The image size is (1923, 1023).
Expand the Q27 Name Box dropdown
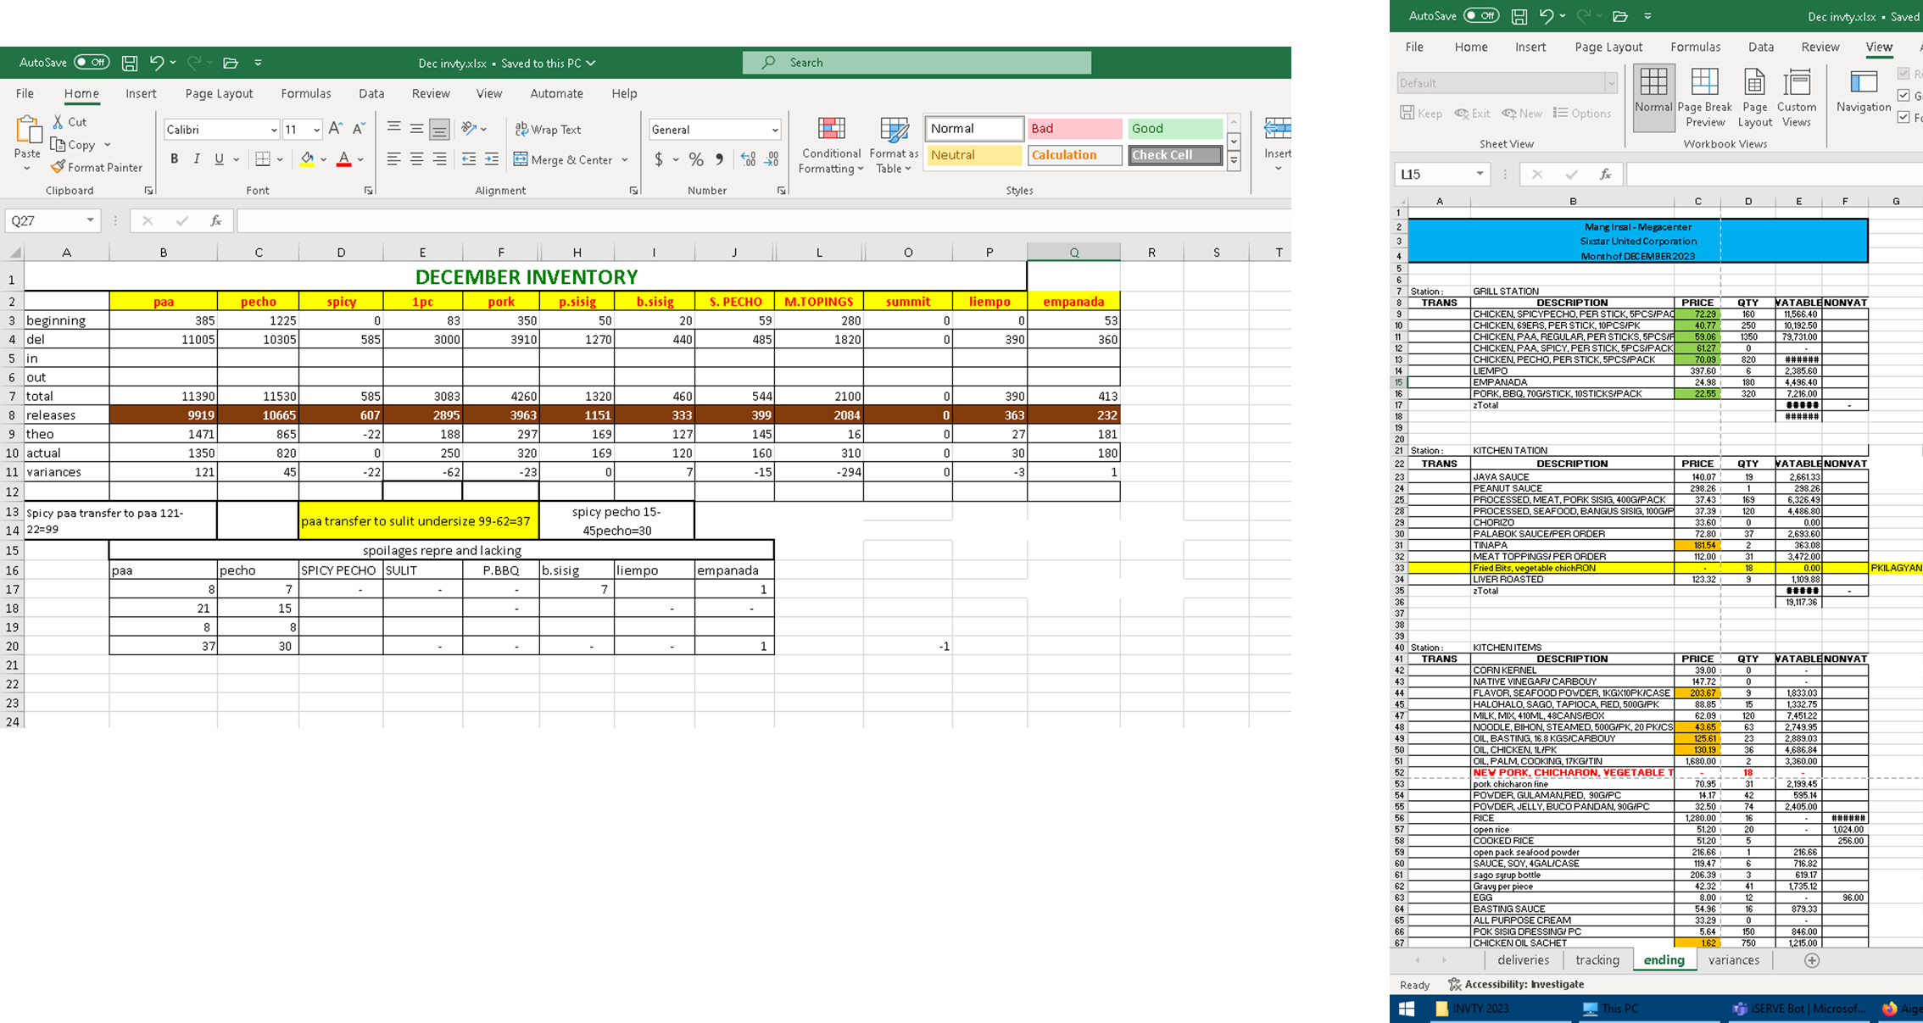[90, 220]
